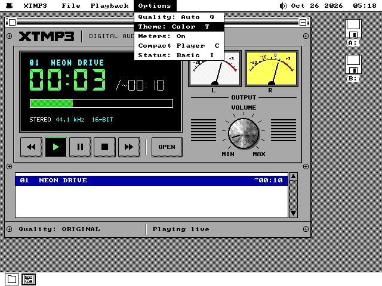
Task: Select Quality: Auto menu entry
Action: click(179, 17)
